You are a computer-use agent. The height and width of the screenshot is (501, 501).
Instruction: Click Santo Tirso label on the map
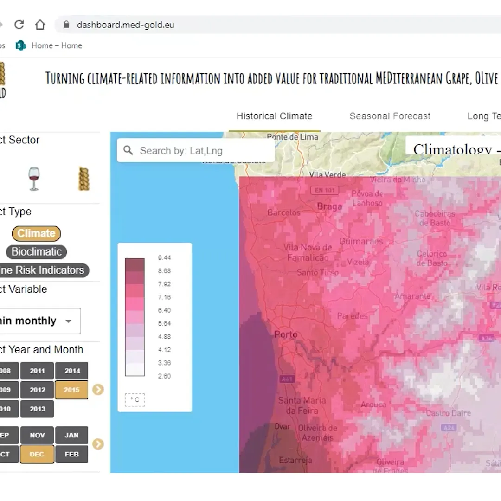tap(318, 273)
